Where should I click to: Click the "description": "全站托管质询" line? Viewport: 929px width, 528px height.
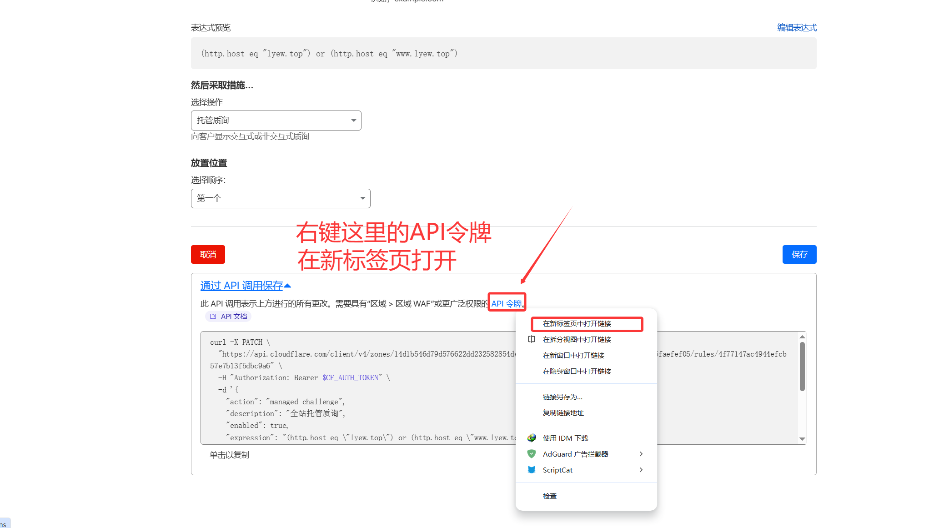click(x=286, y=414)
